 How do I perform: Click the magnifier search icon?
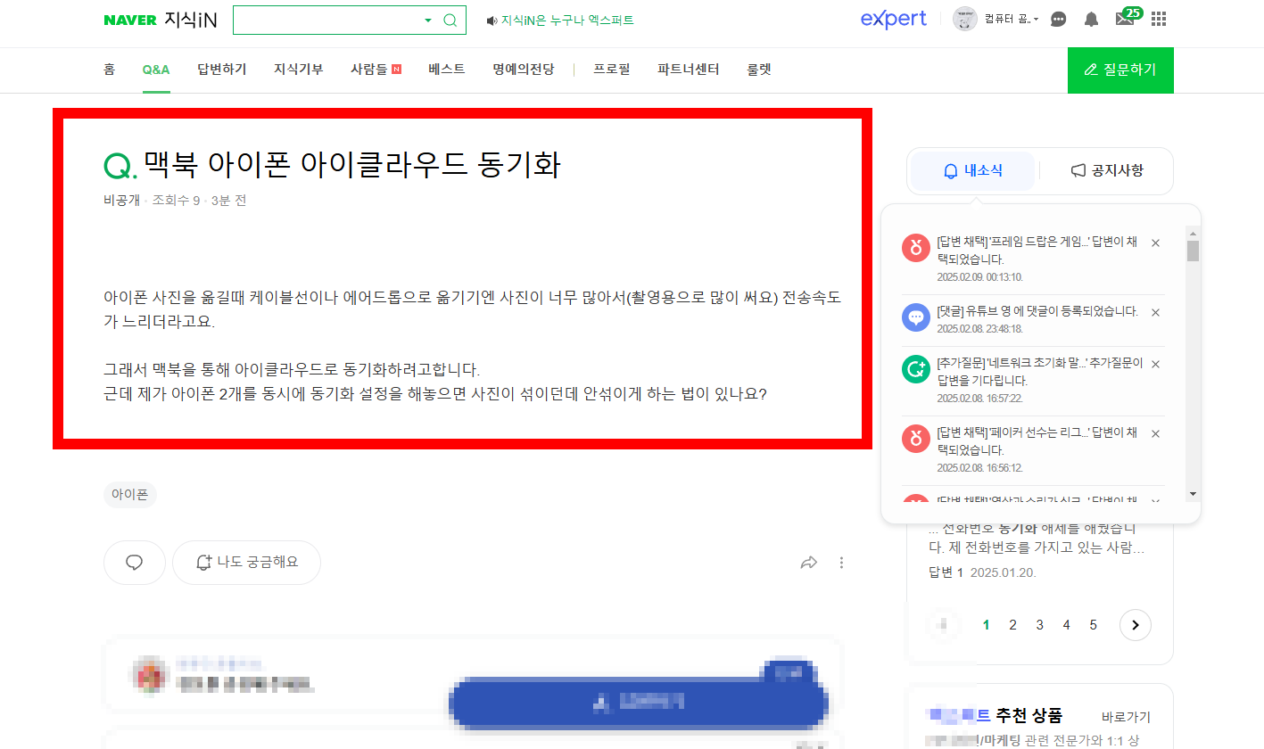pyautogui.click(x=450, y=20)
